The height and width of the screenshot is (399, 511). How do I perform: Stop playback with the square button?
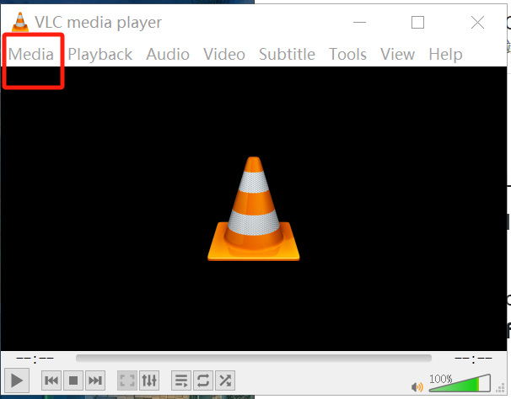(x=73, y=380)
